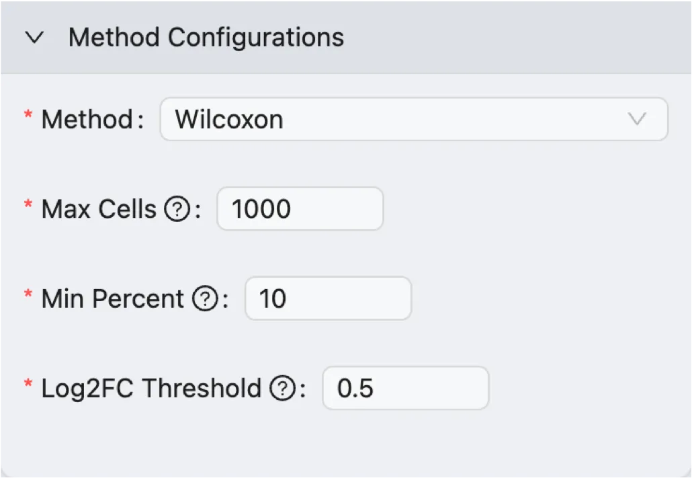Click blank header bar right of title
This screenshot has width=692, height=478.
524,38
